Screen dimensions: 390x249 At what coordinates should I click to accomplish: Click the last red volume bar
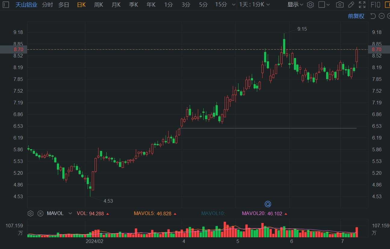click(357, 232)
